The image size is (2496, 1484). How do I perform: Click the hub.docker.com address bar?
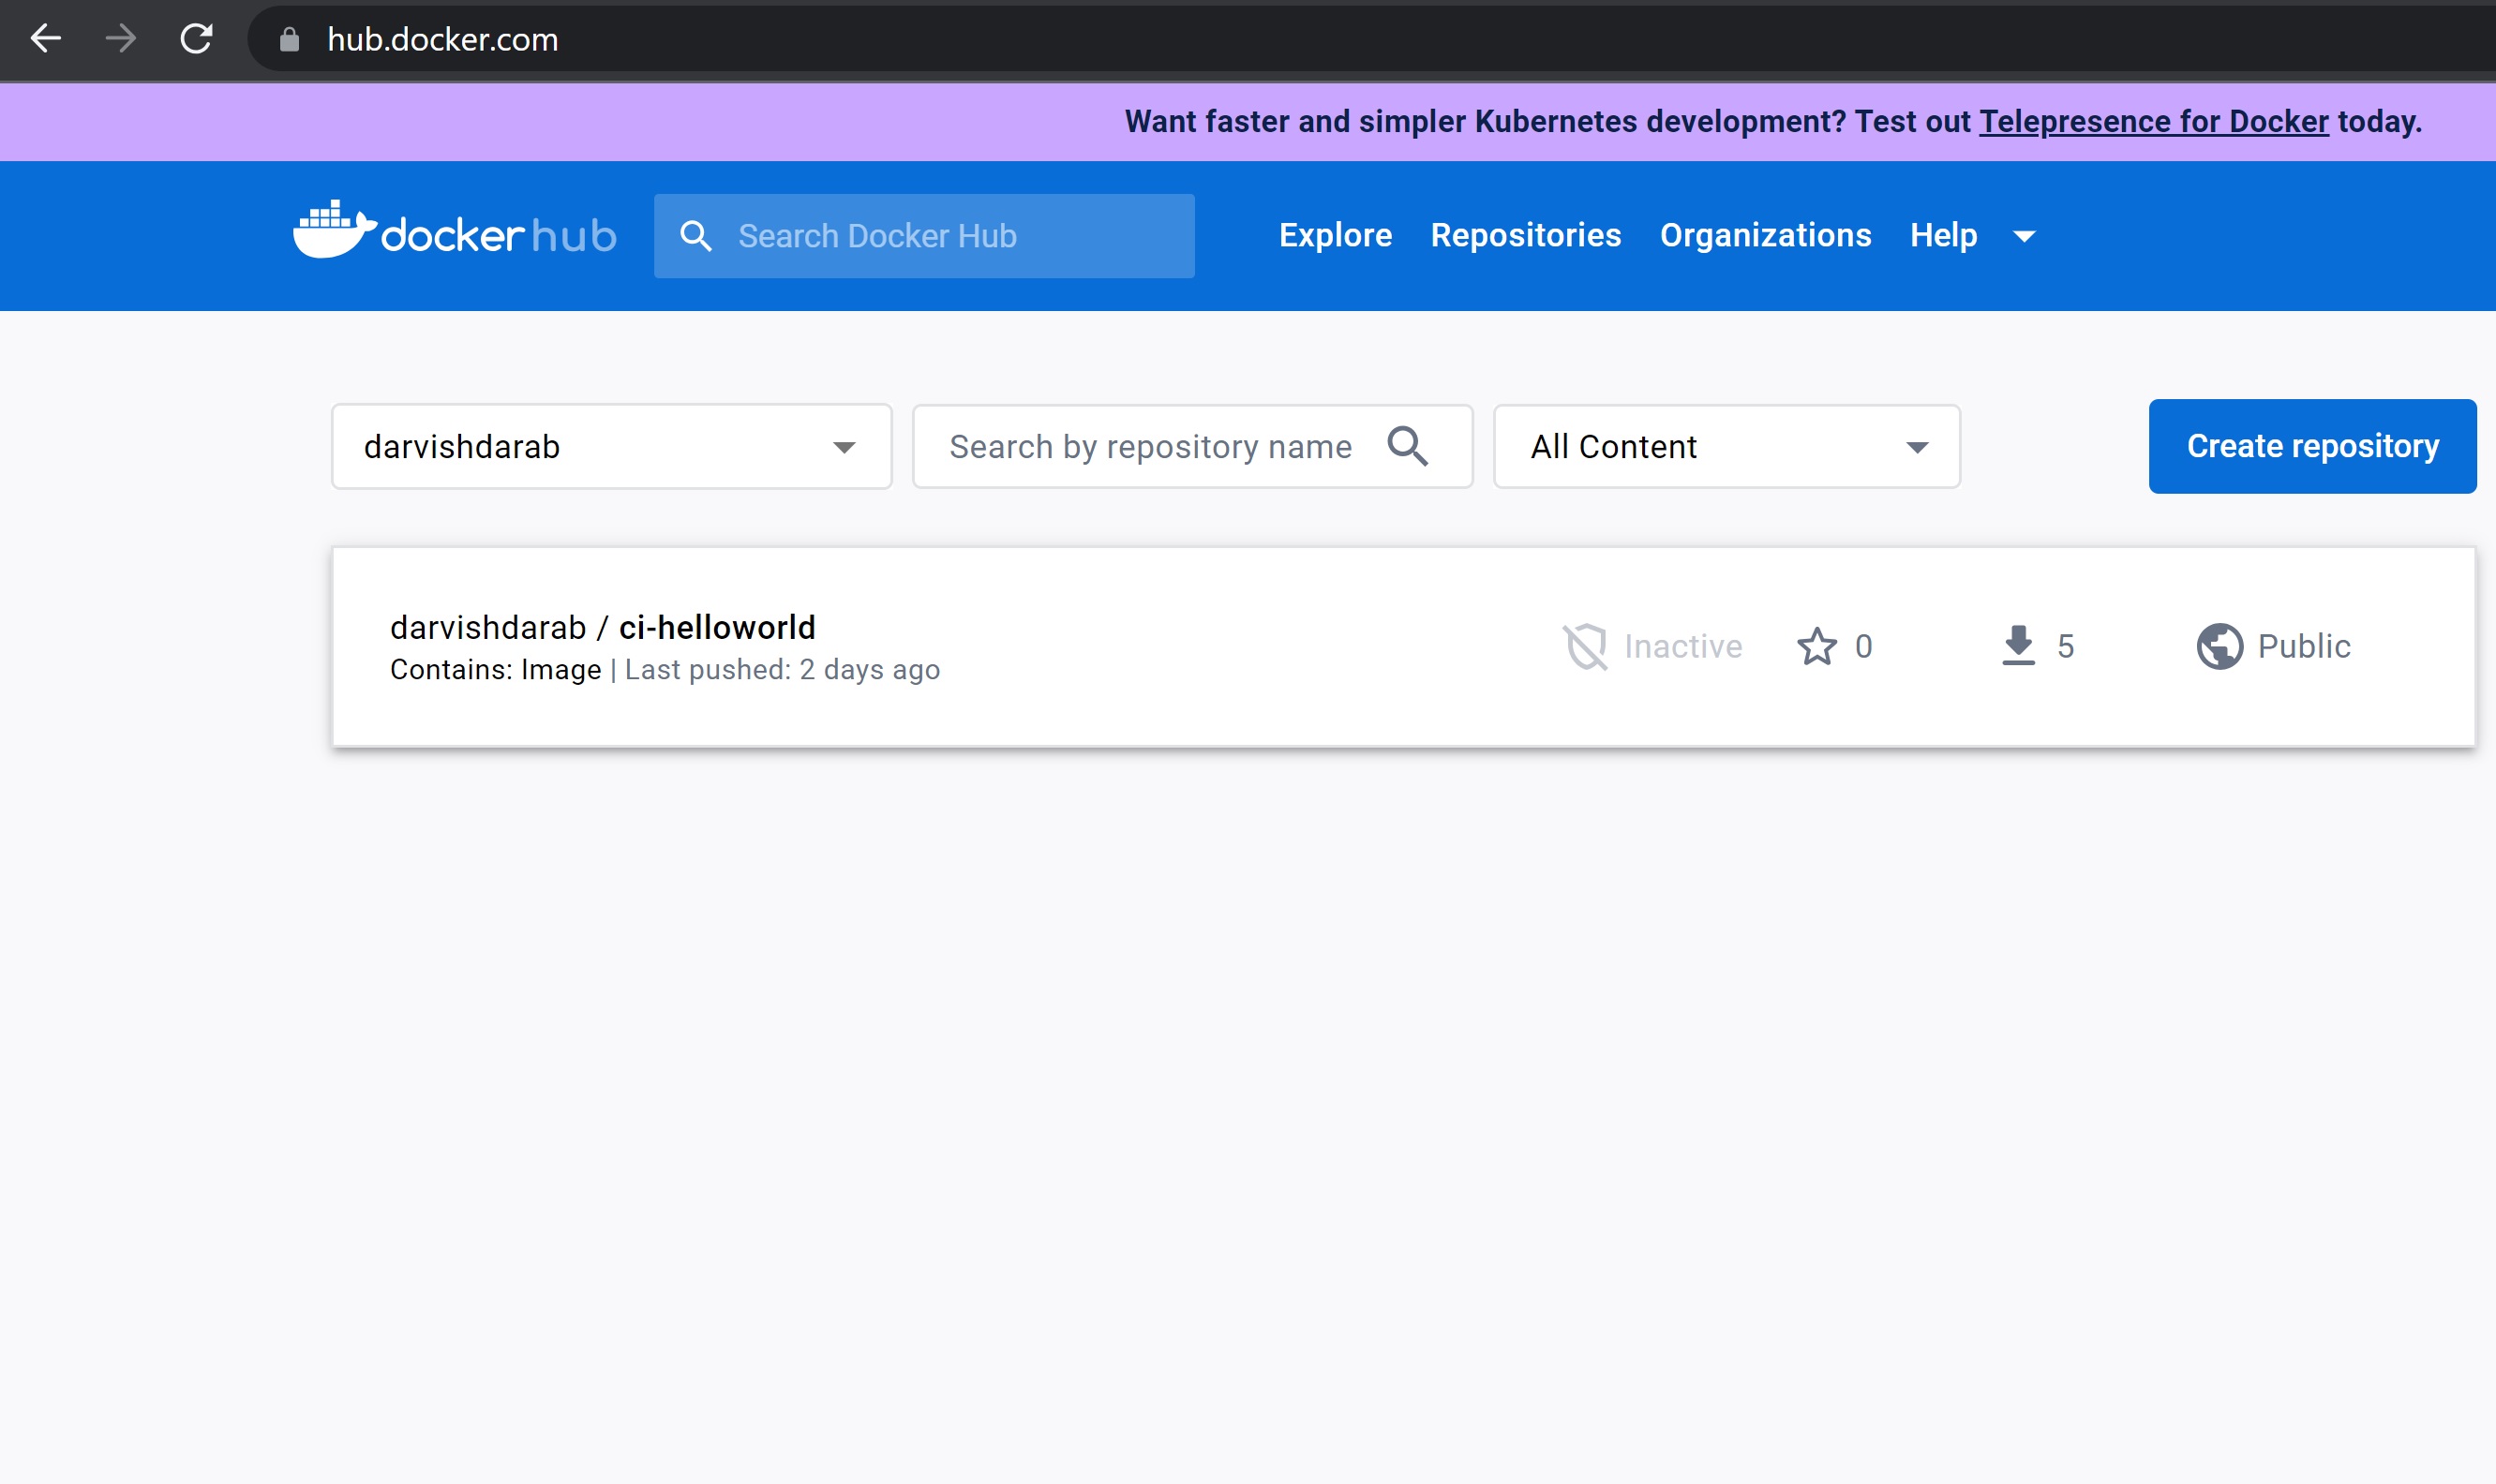pos(1370,39)
